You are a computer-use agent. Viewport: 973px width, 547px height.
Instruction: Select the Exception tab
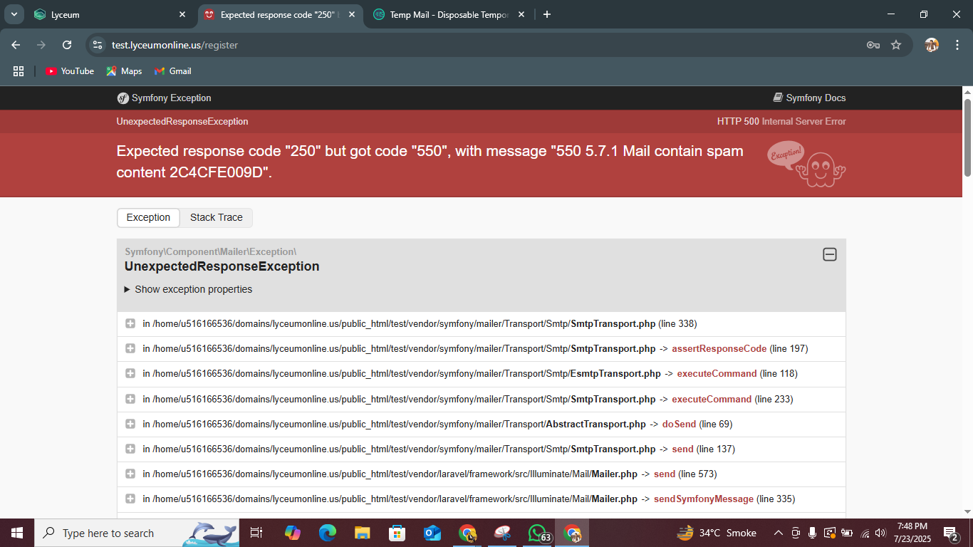[148, 218]
